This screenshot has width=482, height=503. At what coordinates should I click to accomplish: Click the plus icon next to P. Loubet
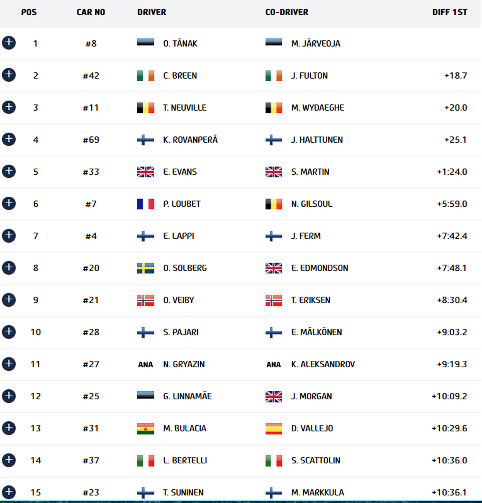(9, 203)
